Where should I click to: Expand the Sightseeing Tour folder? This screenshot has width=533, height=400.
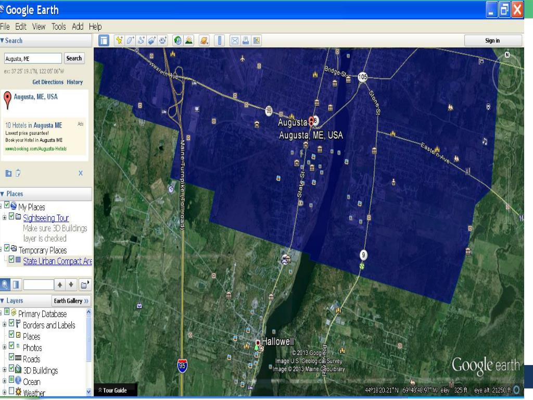click(4, 217)
